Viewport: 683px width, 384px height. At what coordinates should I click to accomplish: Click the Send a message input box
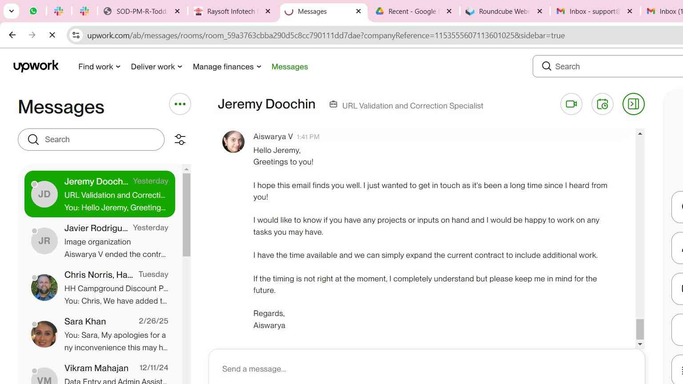[x=427, y=369]
